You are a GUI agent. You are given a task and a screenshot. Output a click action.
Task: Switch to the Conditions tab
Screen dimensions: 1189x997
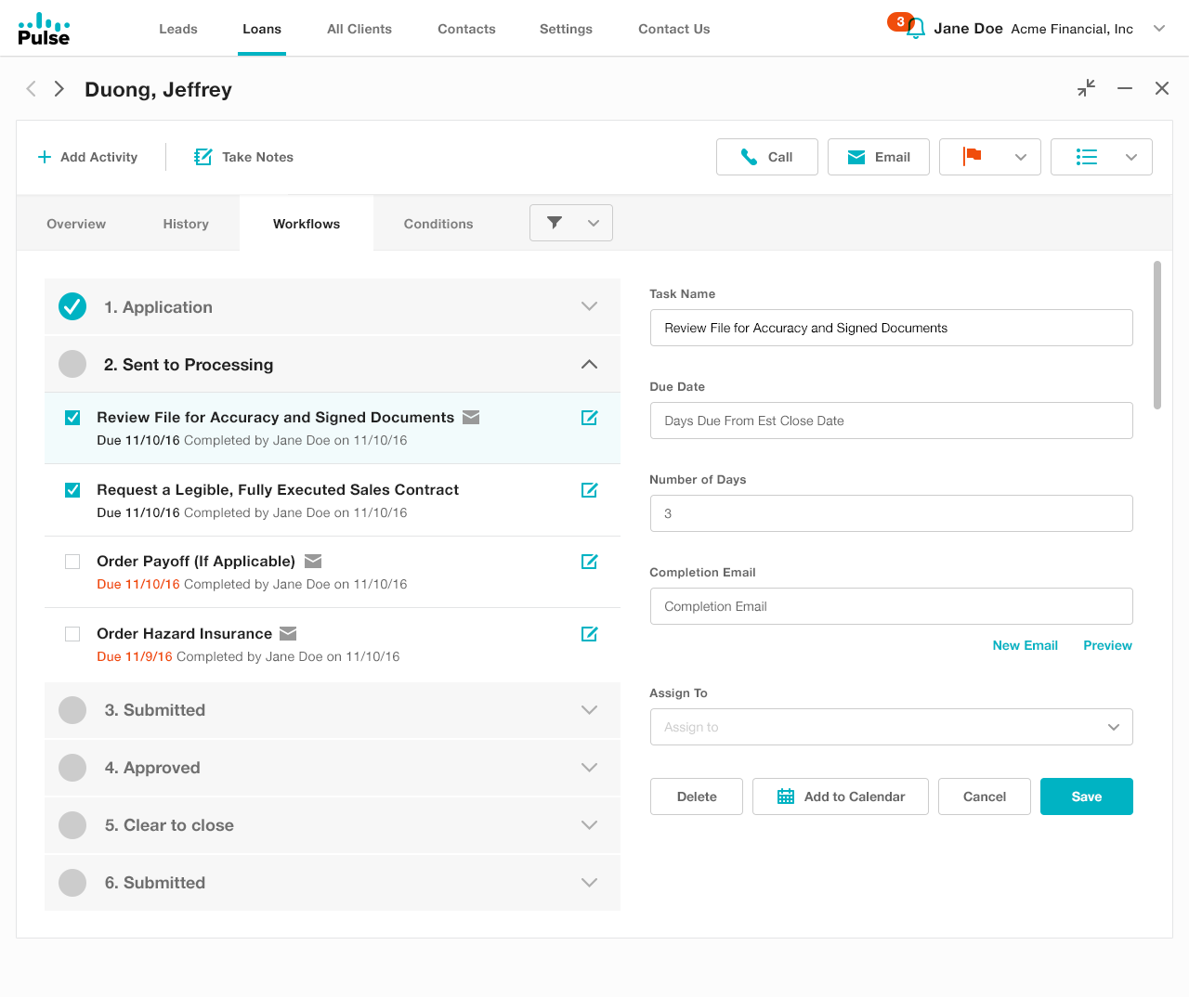438,224
